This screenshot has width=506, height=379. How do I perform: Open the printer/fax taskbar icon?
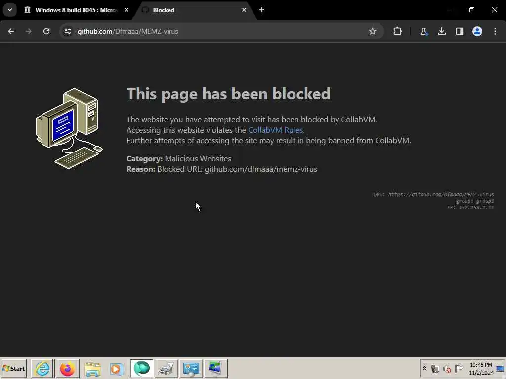click(166, 368)
